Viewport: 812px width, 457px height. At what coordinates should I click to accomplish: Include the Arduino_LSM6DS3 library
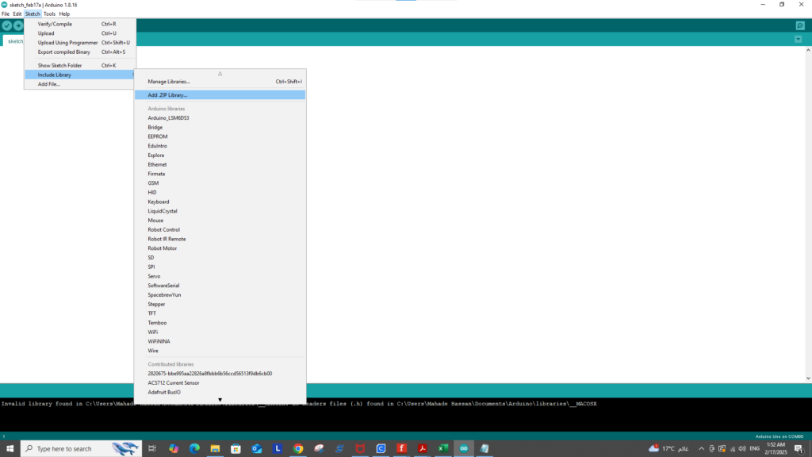[220, 117]
